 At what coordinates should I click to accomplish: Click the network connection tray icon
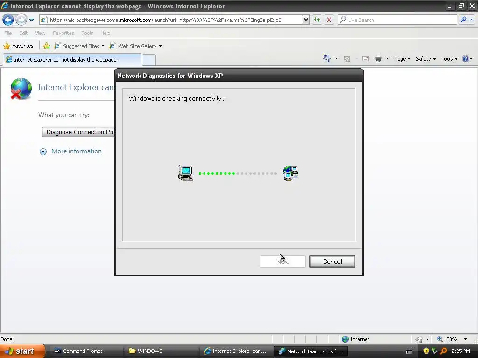pos(435,351)
